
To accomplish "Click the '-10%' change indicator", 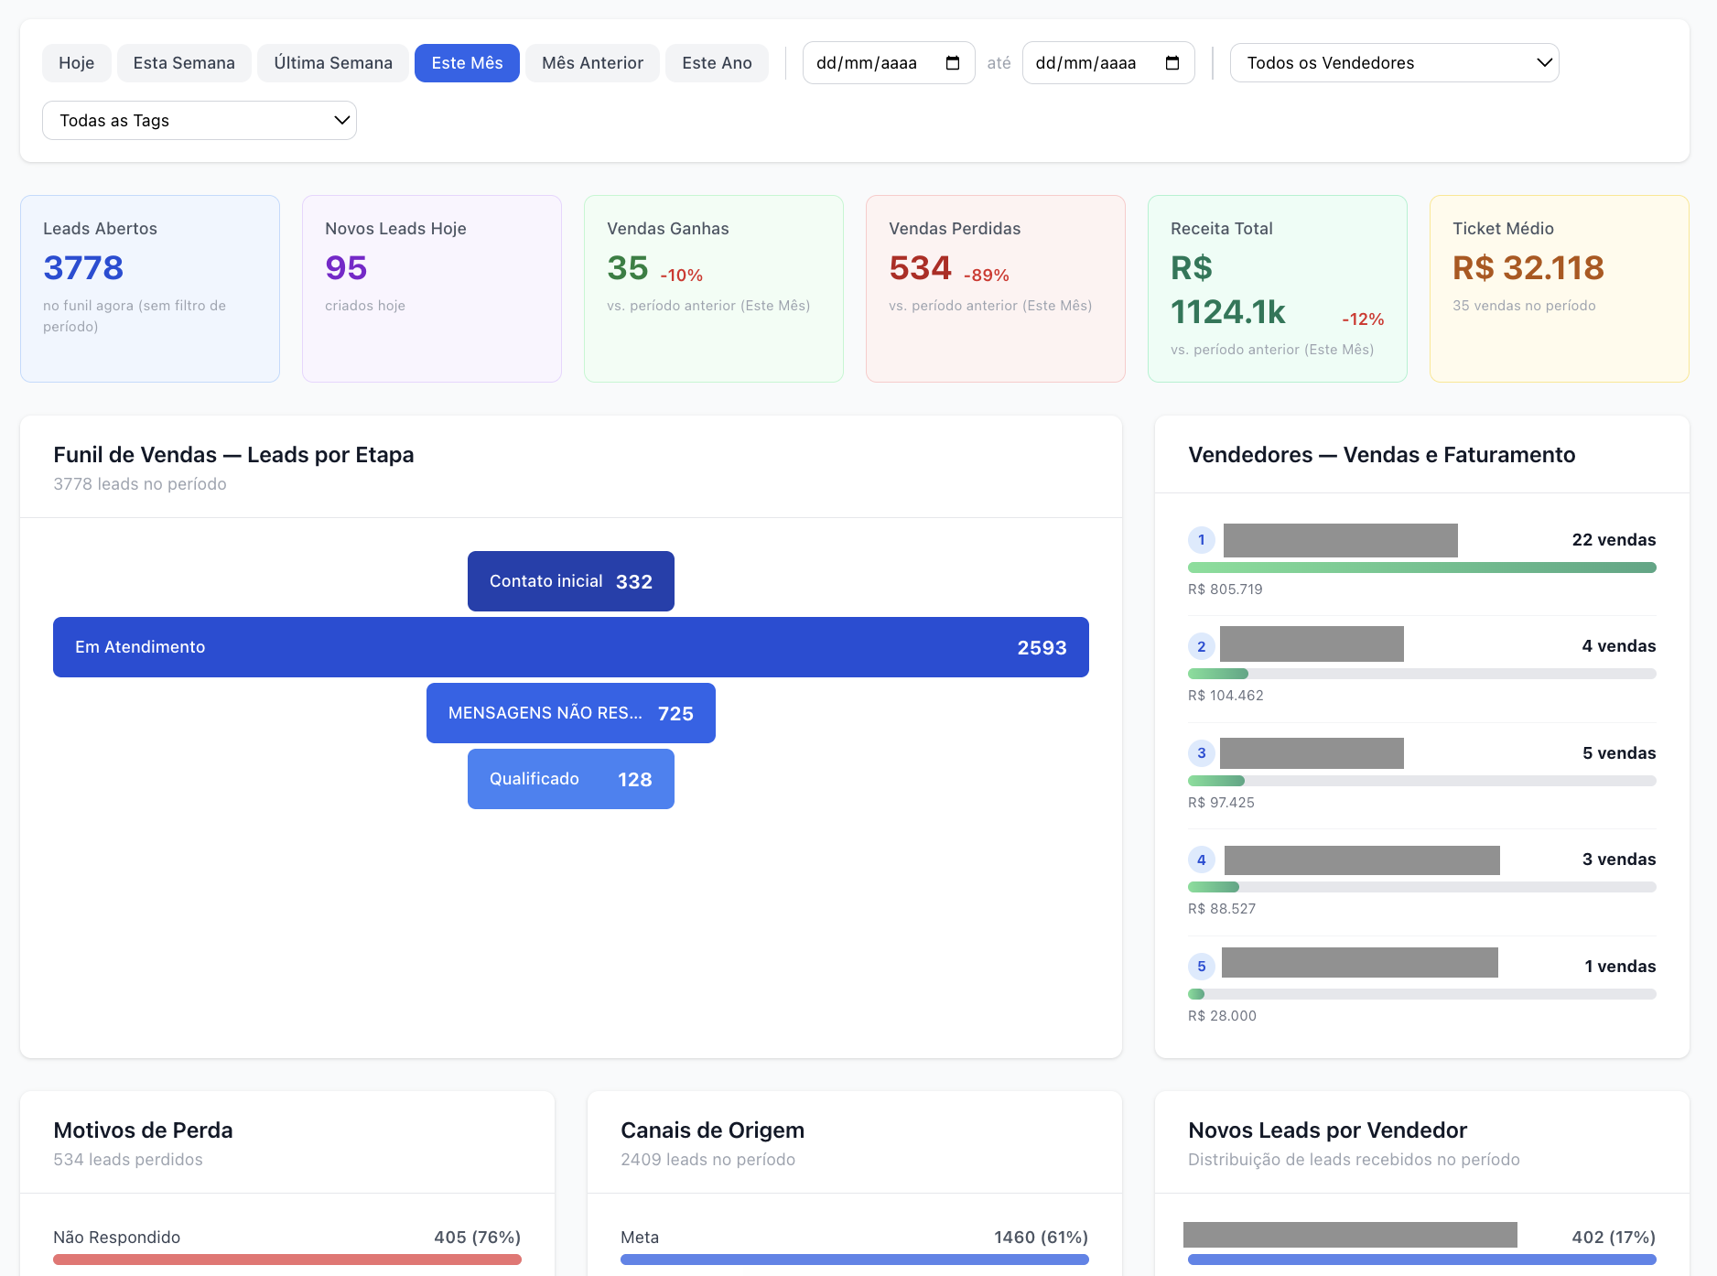I will pos(682,276).
